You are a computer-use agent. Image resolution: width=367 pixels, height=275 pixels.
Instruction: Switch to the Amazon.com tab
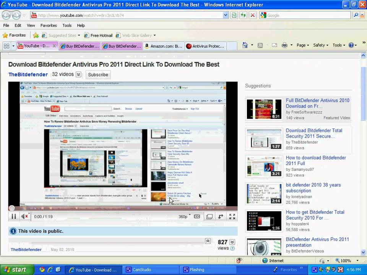164,46
